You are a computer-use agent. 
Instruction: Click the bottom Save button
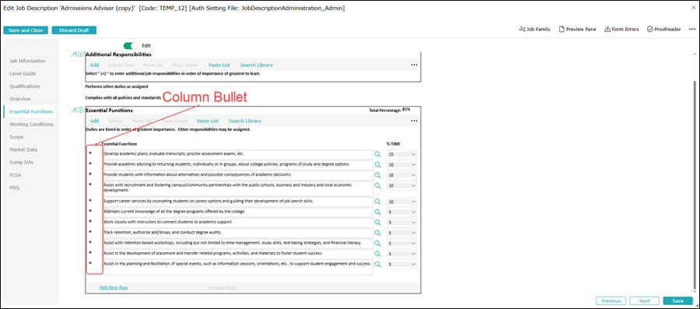click(x=678, y=301)
